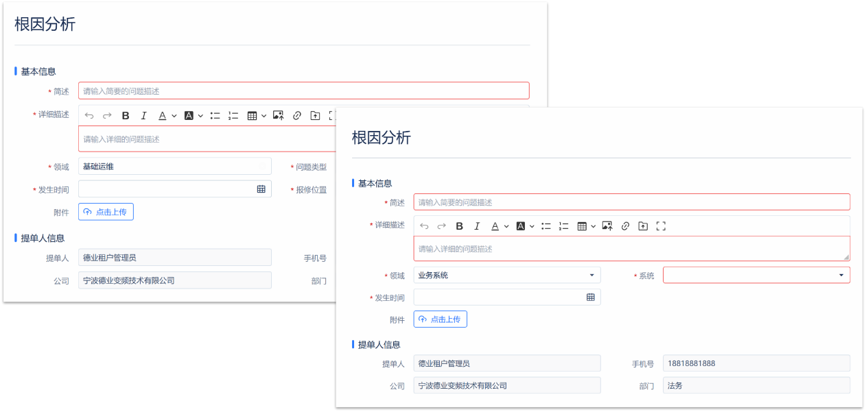Click the file upload icon in the back form's toolbar
This screenshot has height=412, width=866.
click(315, 116)
